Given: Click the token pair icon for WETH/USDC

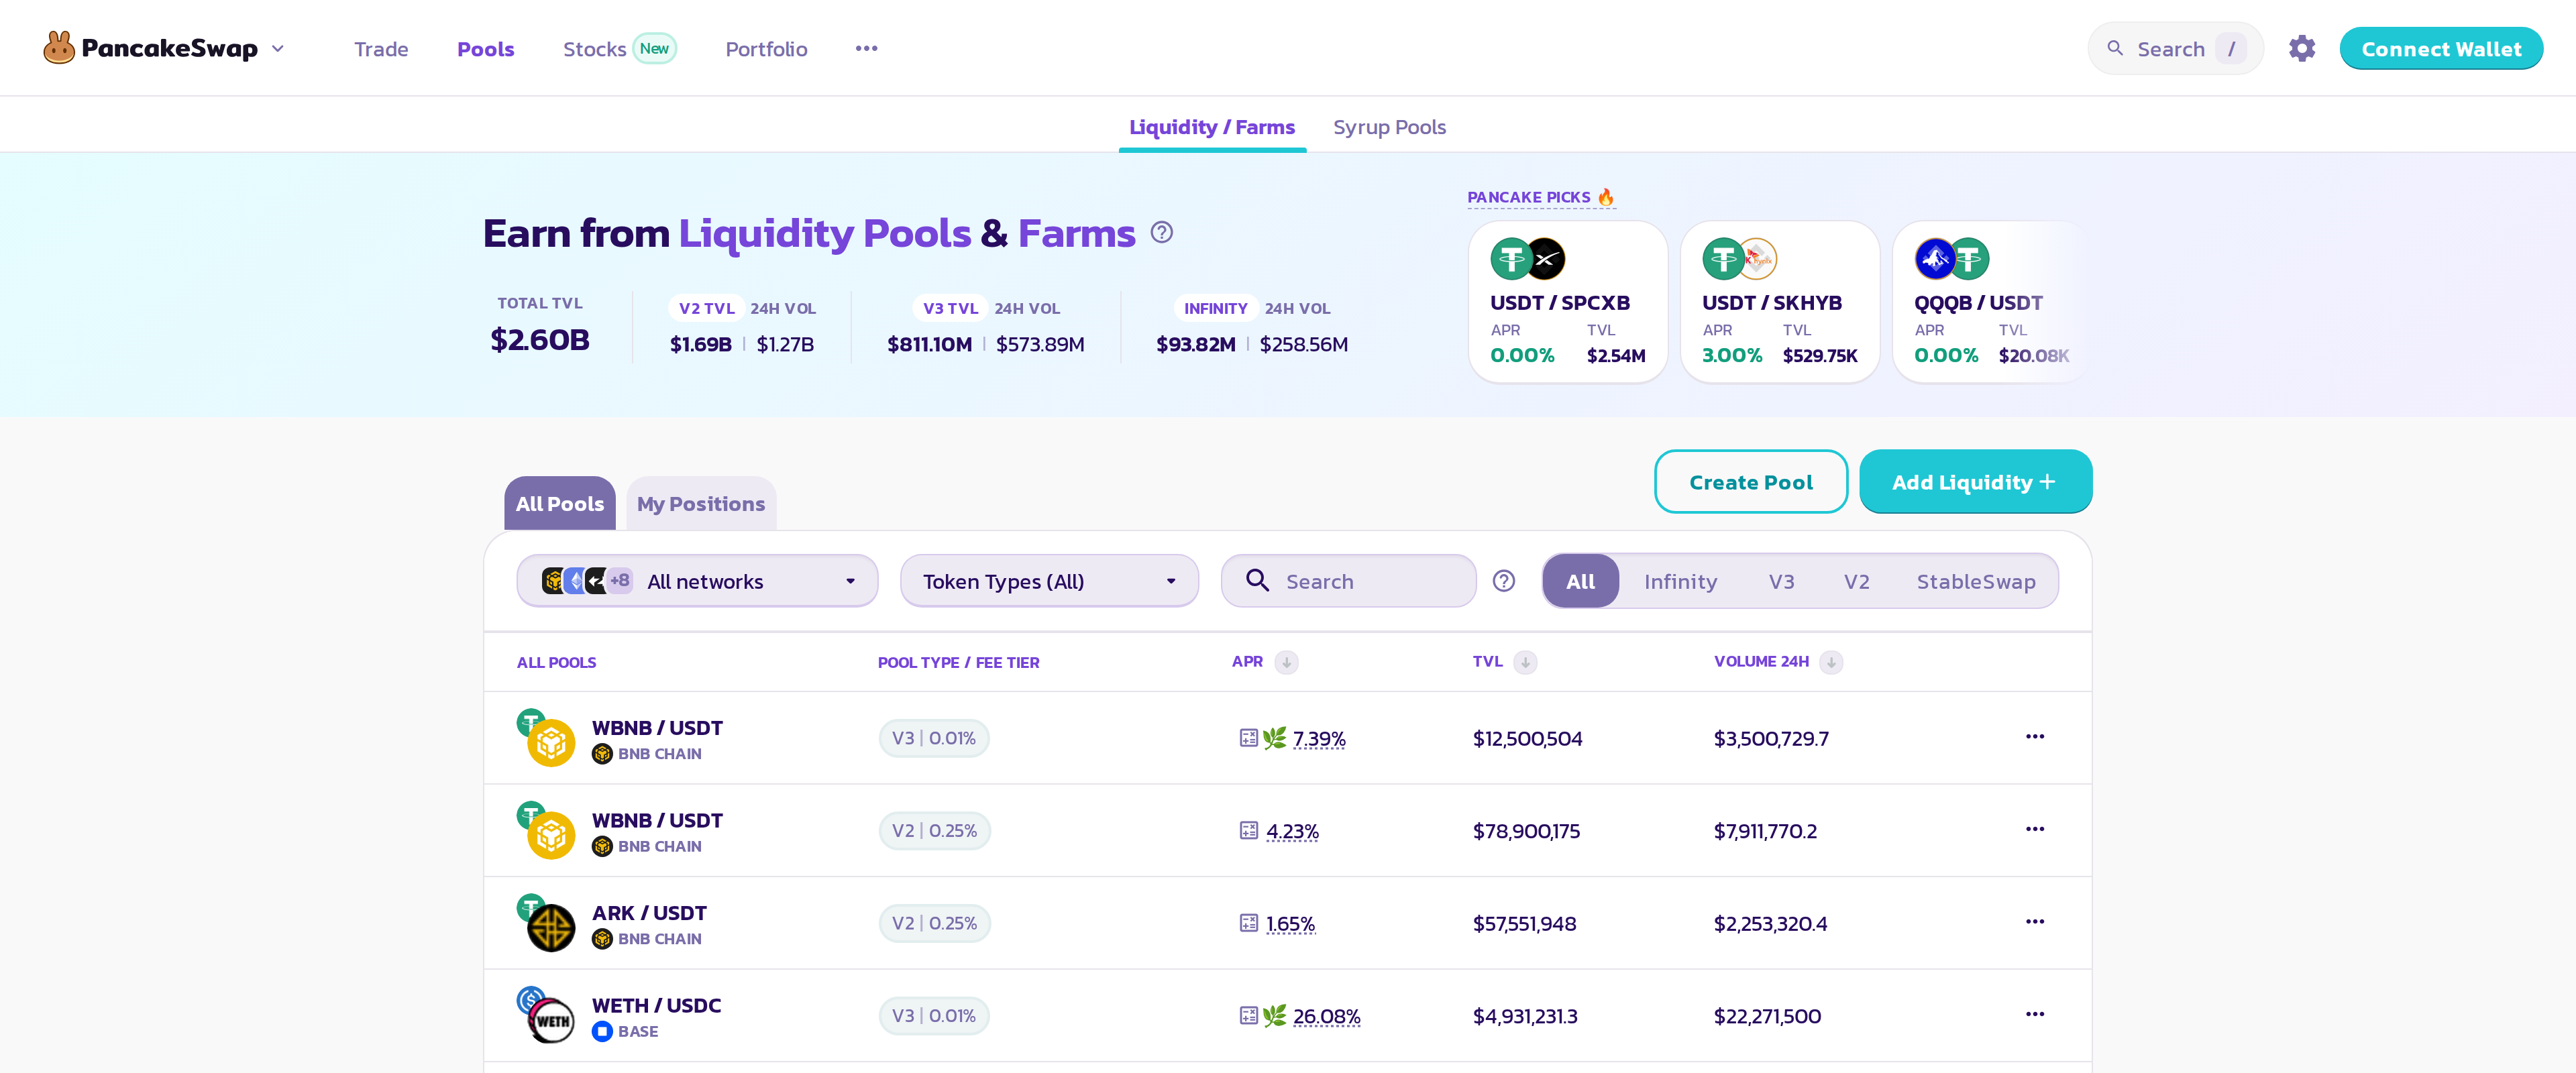Looking at the screenshot, I should click(546, 1014).
